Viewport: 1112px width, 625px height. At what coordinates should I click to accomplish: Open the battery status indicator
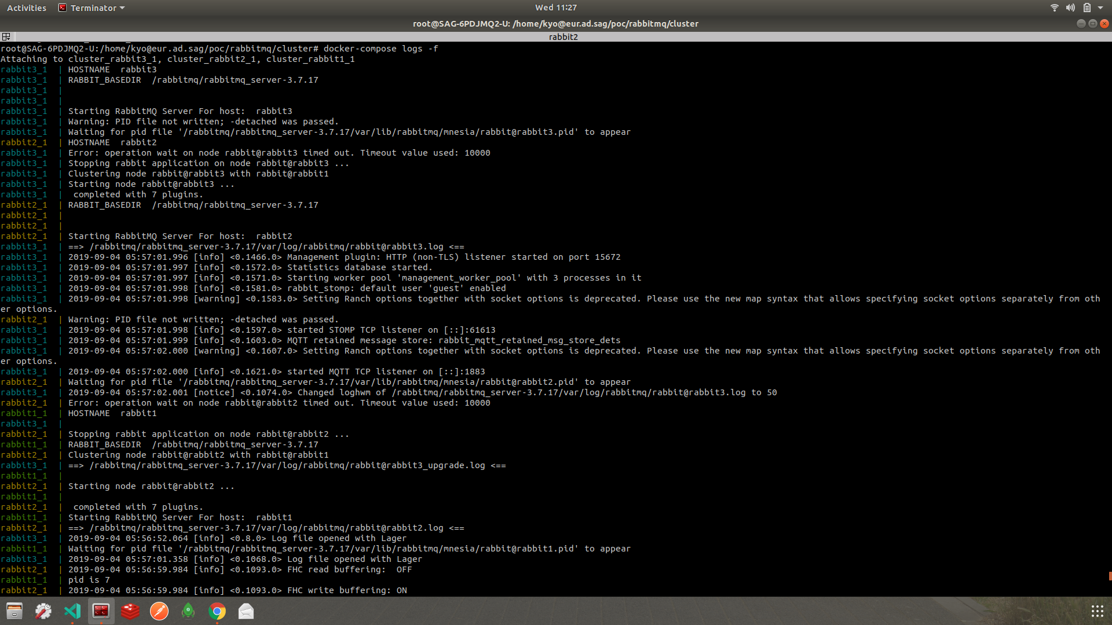[1087, 8]
